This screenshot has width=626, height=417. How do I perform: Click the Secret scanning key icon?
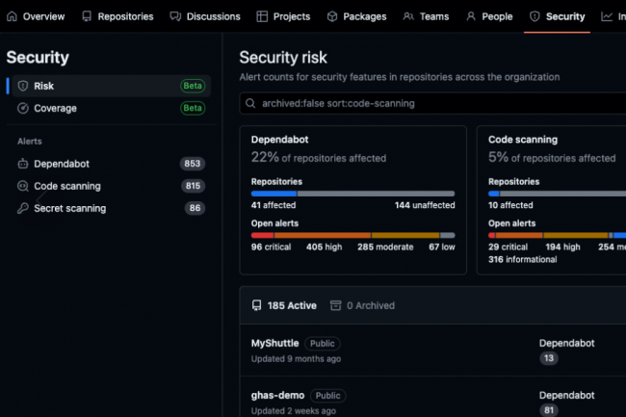pyautogui.click(x=23, y=208)
